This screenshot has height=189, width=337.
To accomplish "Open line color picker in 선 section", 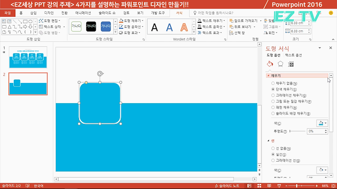I will (x=322, y=170).
